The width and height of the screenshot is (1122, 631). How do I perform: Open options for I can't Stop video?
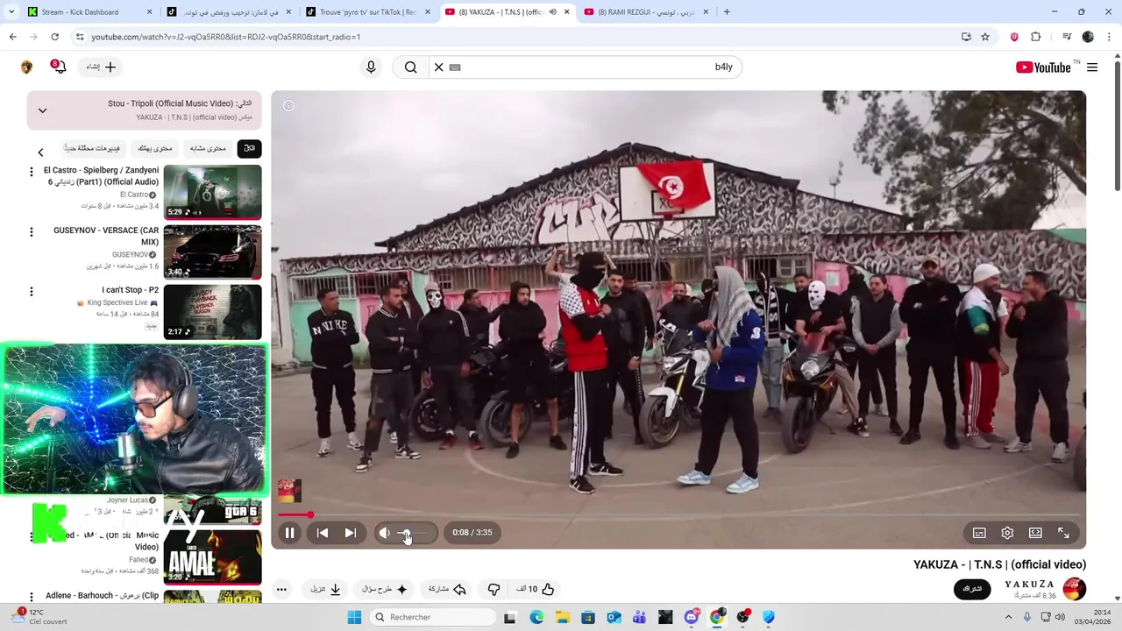click(x=32, y=292)
